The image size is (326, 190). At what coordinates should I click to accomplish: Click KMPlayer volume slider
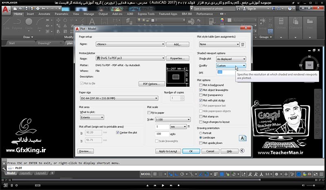coord(313,185)
